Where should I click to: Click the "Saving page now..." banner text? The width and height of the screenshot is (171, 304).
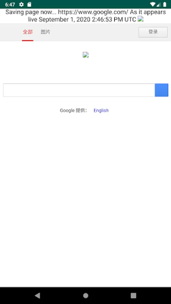point(31,12)
